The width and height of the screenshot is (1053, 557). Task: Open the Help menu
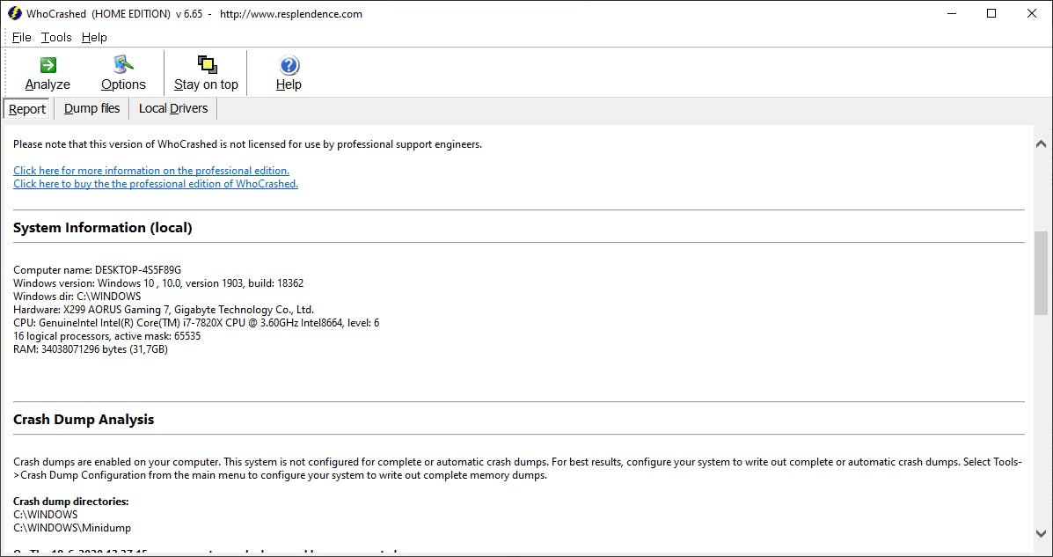93,37
